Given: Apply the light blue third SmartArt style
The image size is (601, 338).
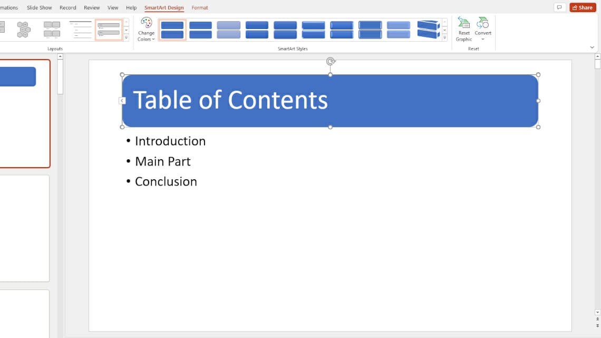Looking at the screenshot, I should [x=228, y=30].
